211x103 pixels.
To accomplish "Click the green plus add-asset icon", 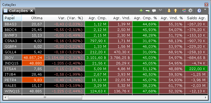I will tap(141, 11).
